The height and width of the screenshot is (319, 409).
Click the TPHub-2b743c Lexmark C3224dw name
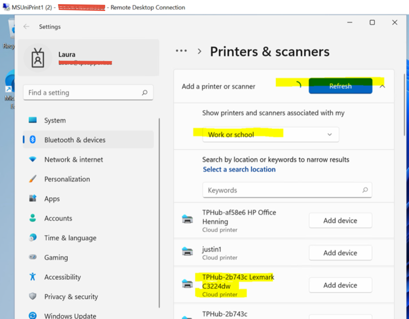coord(238,281)
